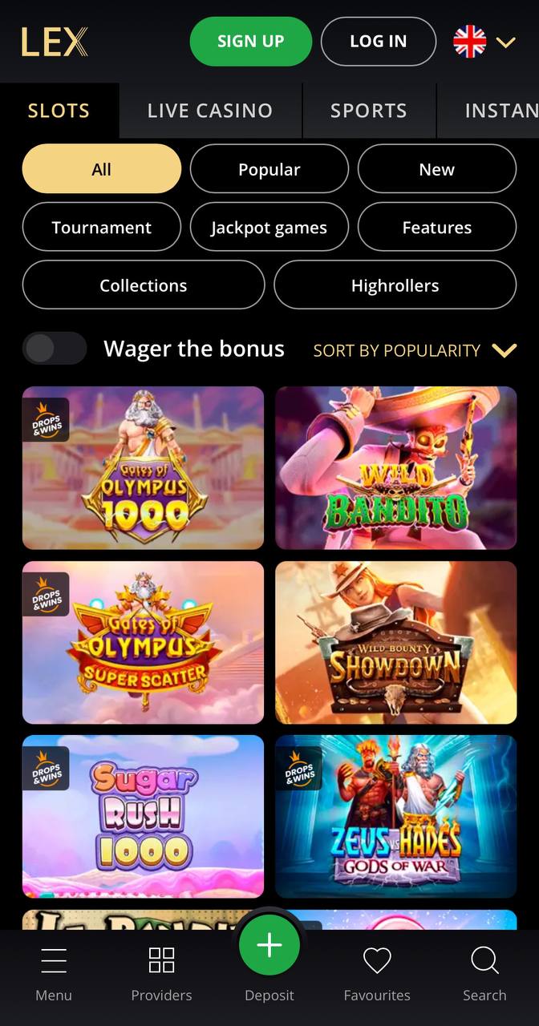Select the Popular filter chip
The height and width of the screenshot is (1026, 539).
coord(269,169)
